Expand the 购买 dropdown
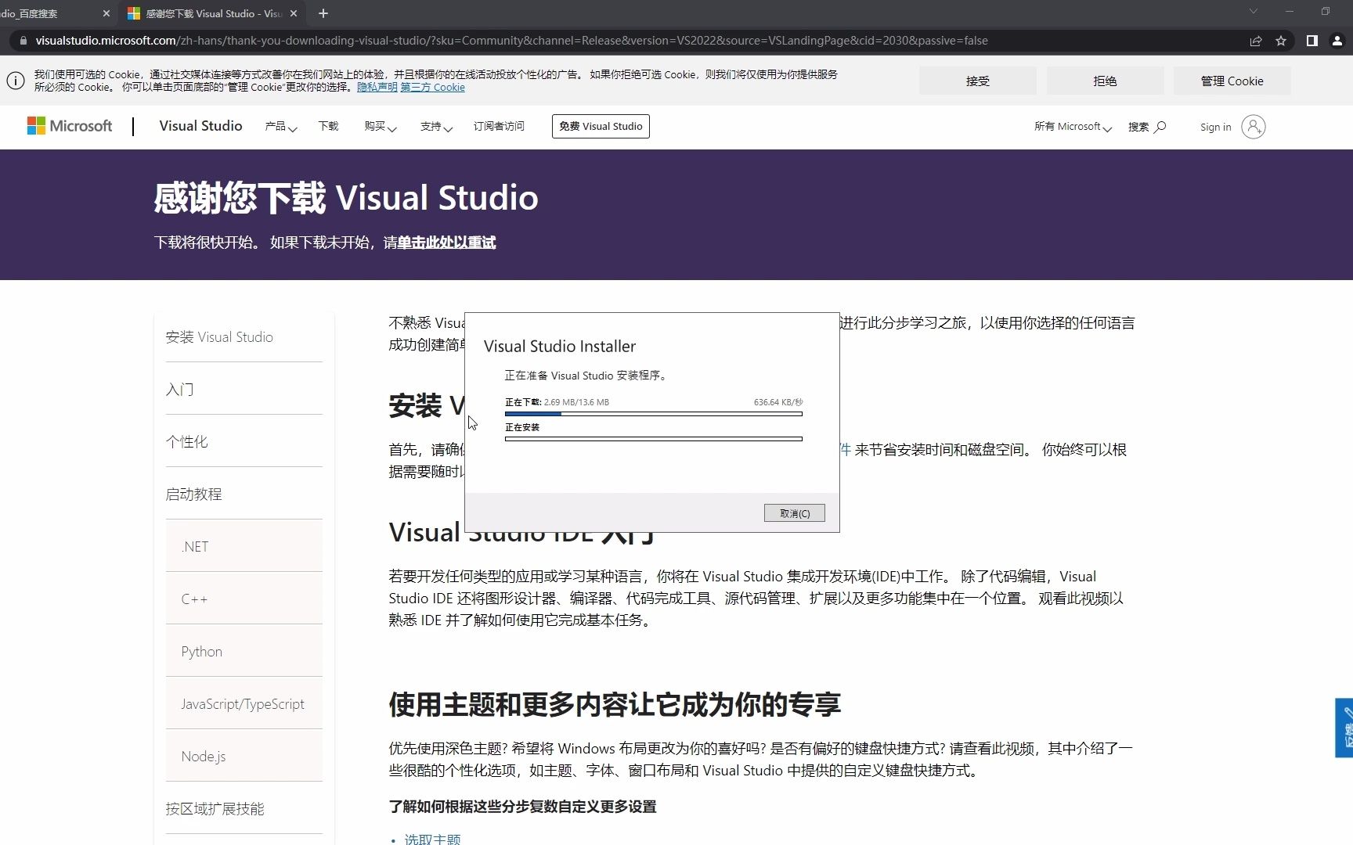Screen dimensions: 1353x845 point(380,126)
